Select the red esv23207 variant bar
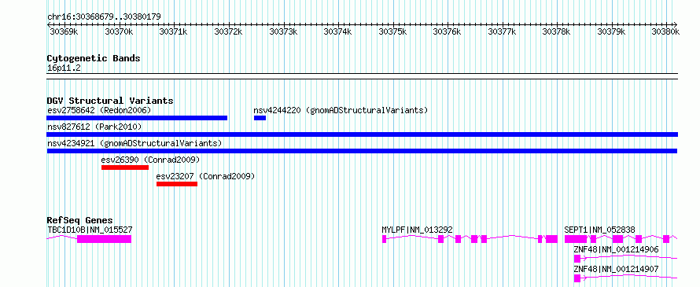 [177, 184]
